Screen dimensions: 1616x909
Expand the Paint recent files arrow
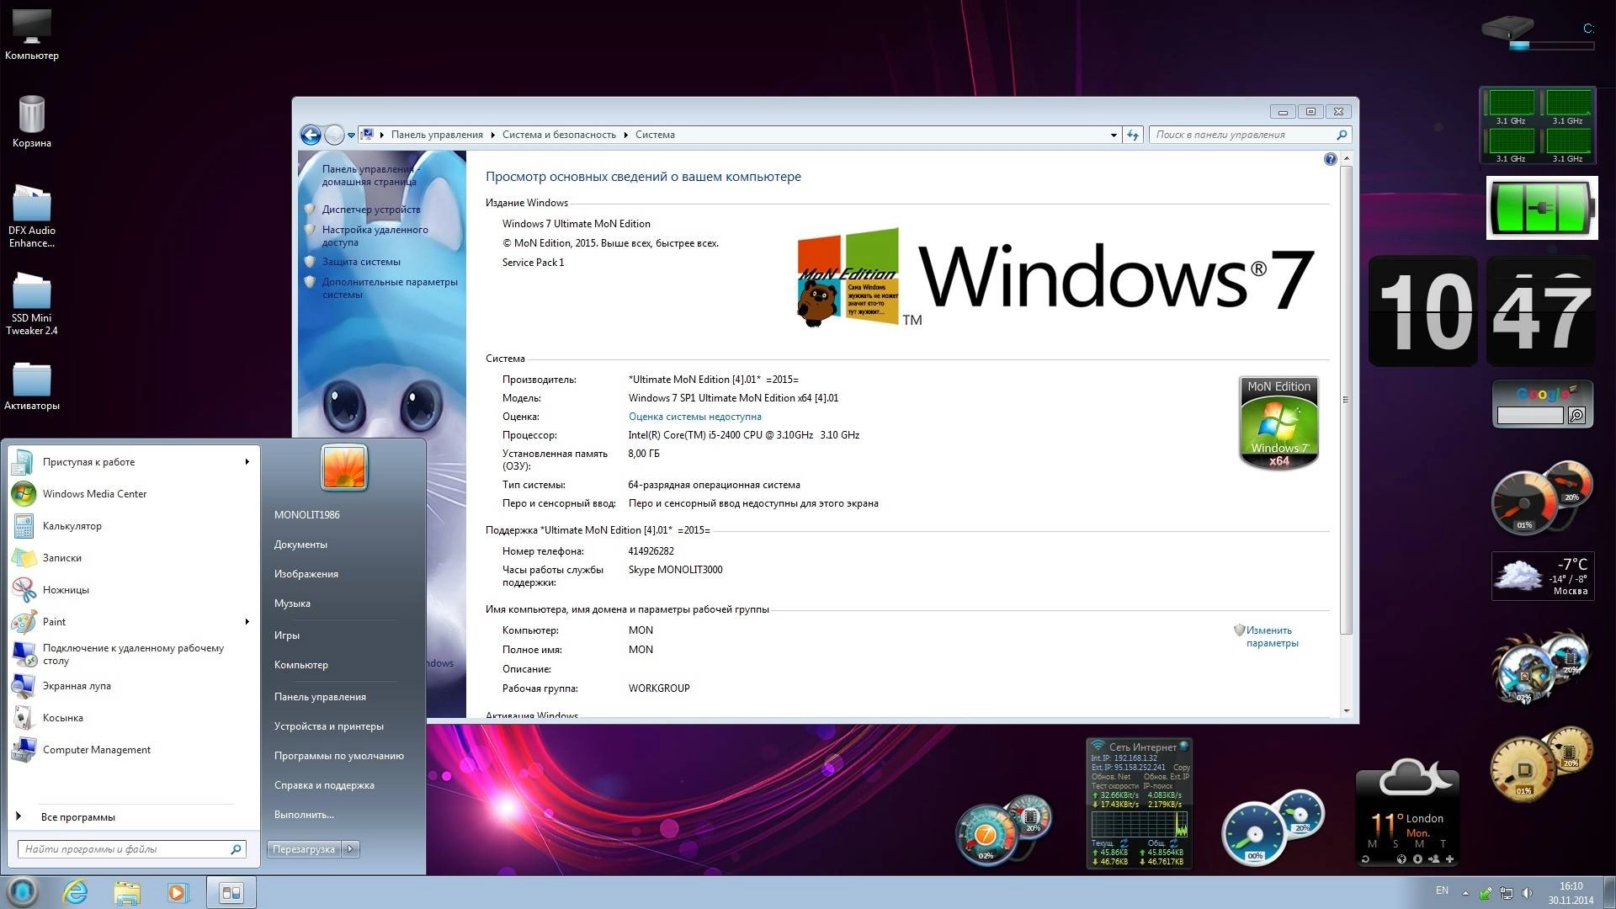(x=247, y=622)
